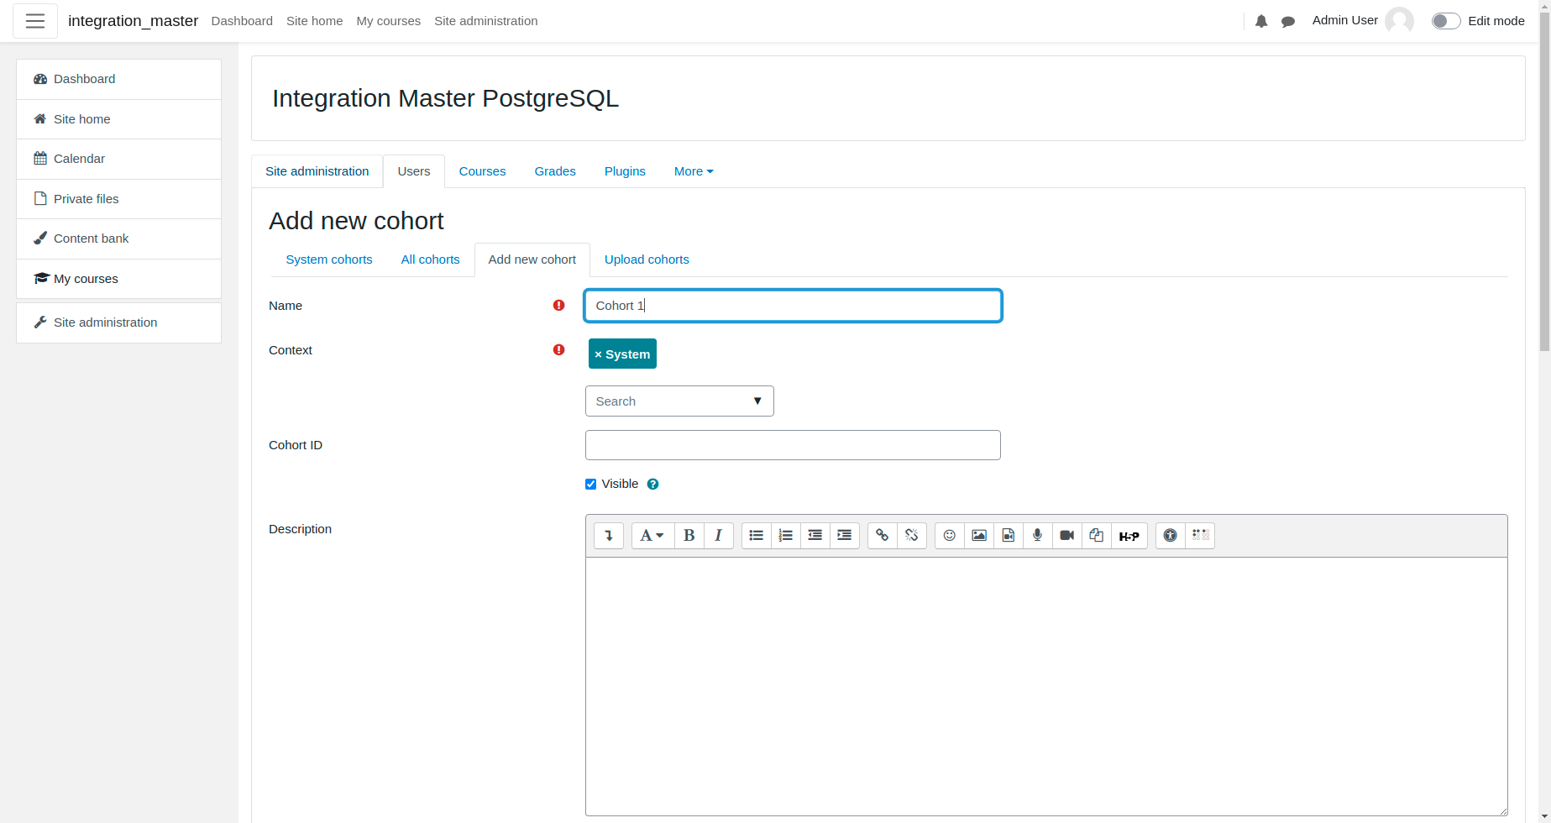Open Dashboard in side panel
The width and height of the screenshot is (1551, 823).
[x=118, y=79]
